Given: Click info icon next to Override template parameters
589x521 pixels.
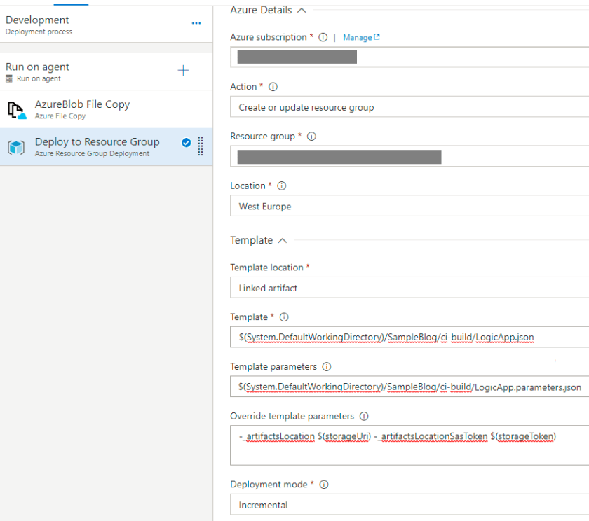Looking at the screenshot, I should 364,417.
